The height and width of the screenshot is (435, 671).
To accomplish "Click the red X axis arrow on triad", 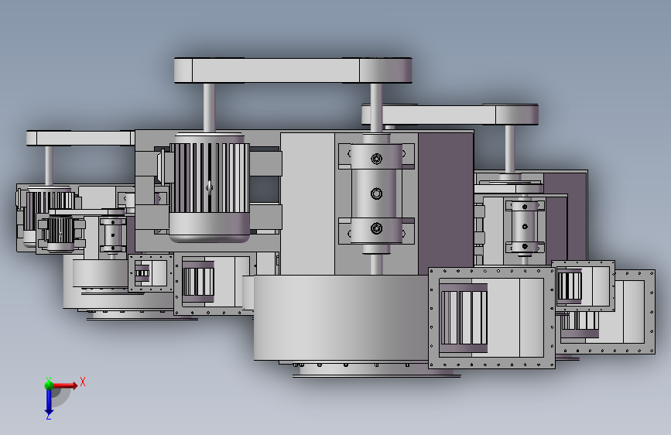I will pyautogui.click(x=65, y=385).
